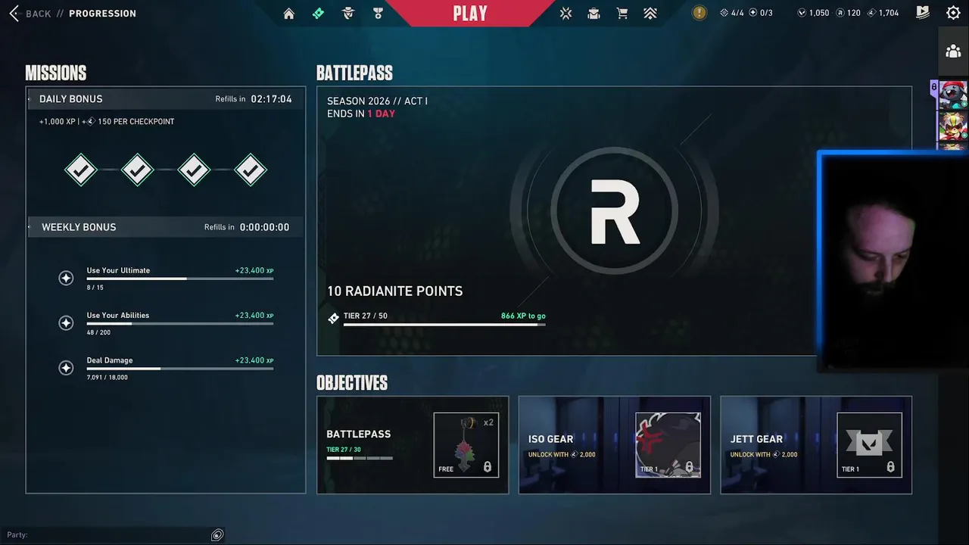Click the 0/3 weekly missions counter

761,13
